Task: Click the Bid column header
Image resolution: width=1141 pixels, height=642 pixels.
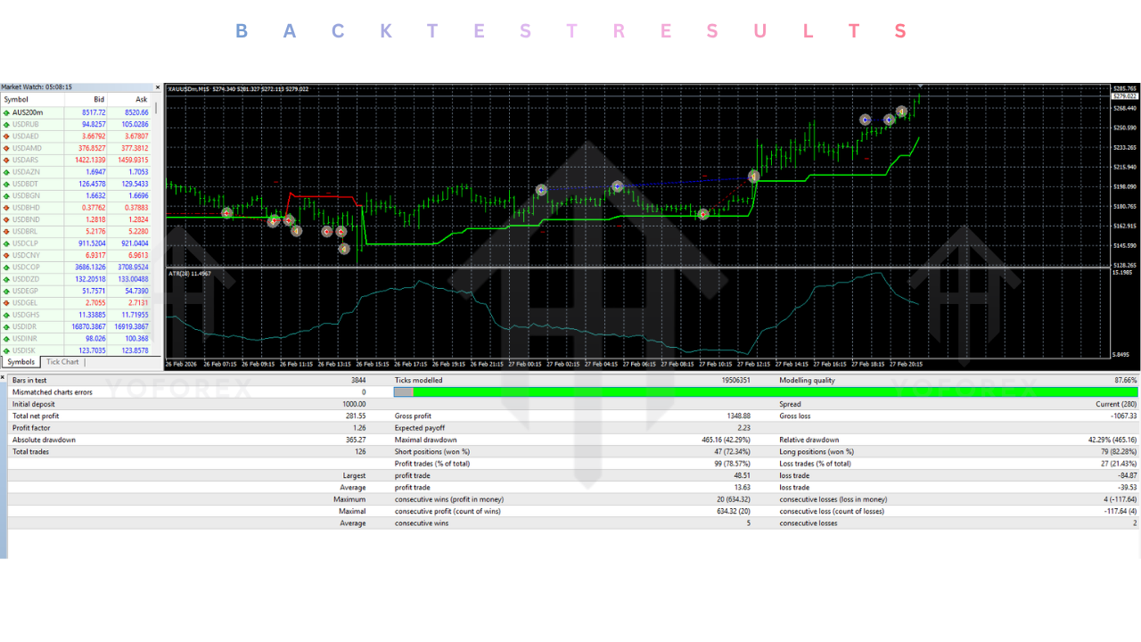Action: click(98, 100)
